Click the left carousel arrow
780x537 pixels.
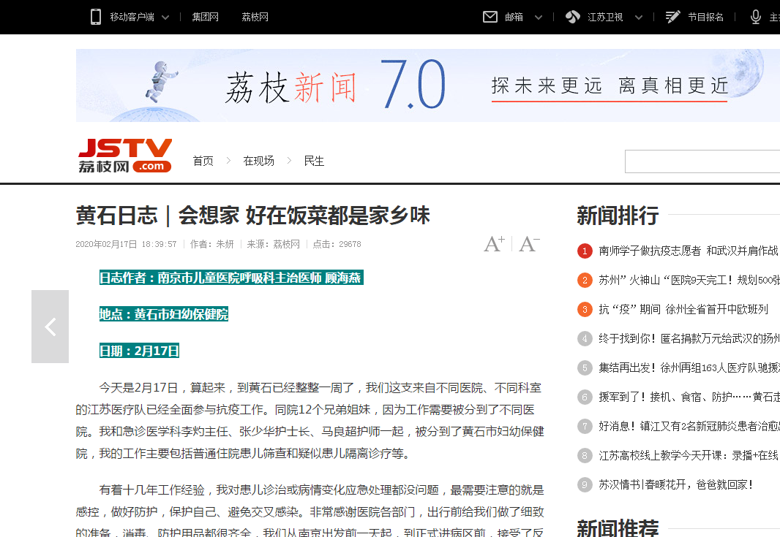pyautogui.click(x=50, y=327)
